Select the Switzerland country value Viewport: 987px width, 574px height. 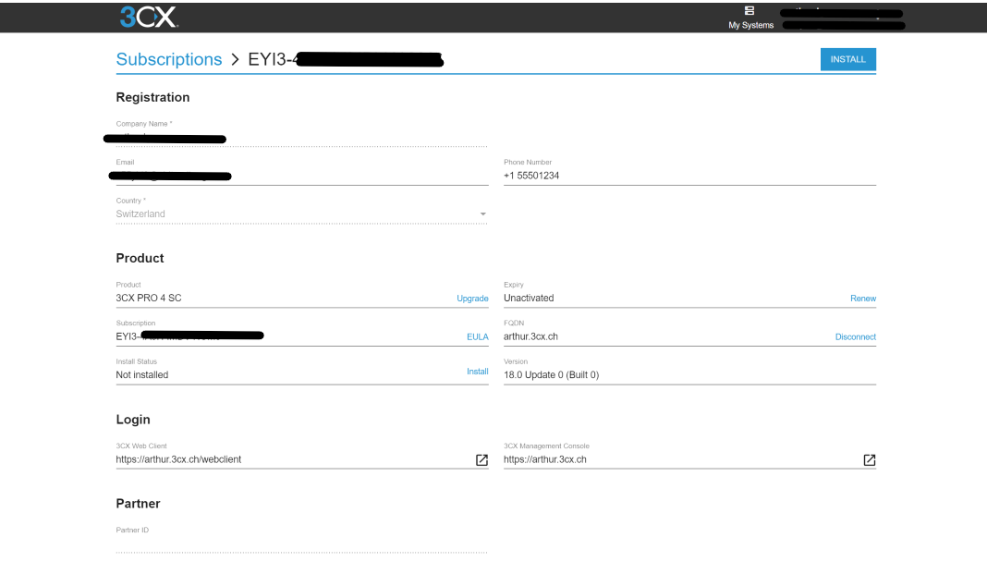pyautogui.click(x=140, y=214)
